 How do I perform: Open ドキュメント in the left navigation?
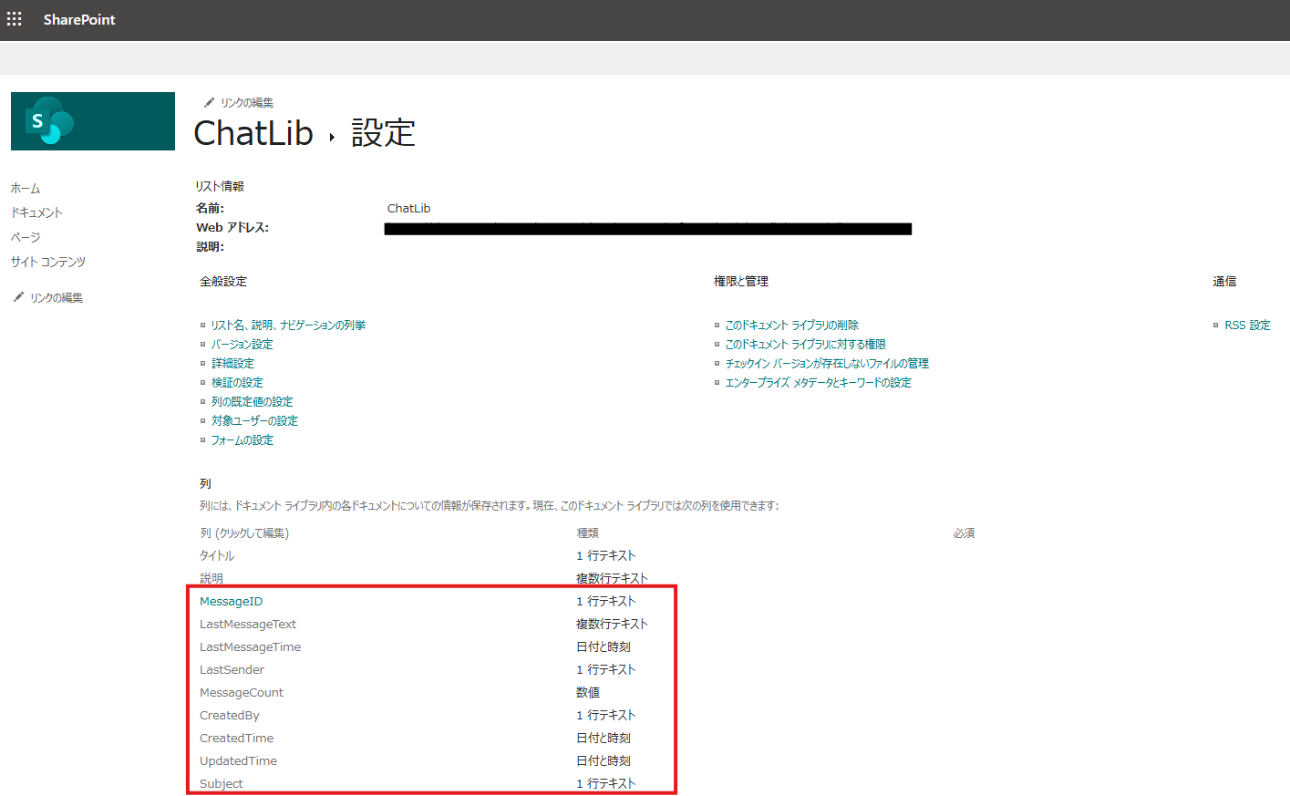36,212
